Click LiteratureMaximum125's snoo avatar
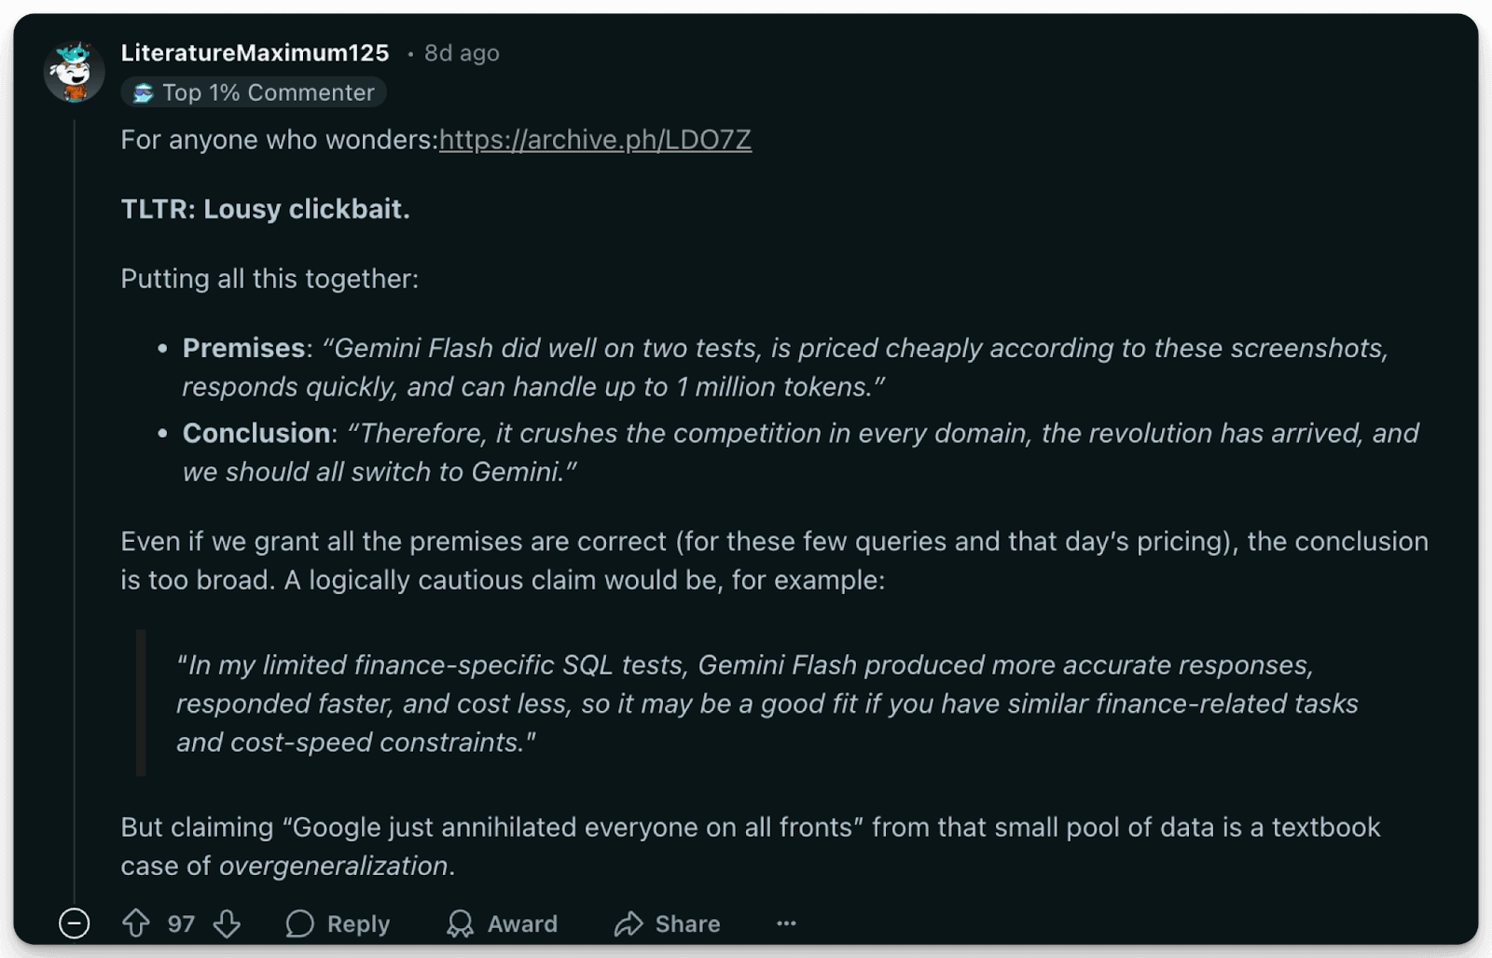The height and width of the screenshot is (958, 1492). 75,71
